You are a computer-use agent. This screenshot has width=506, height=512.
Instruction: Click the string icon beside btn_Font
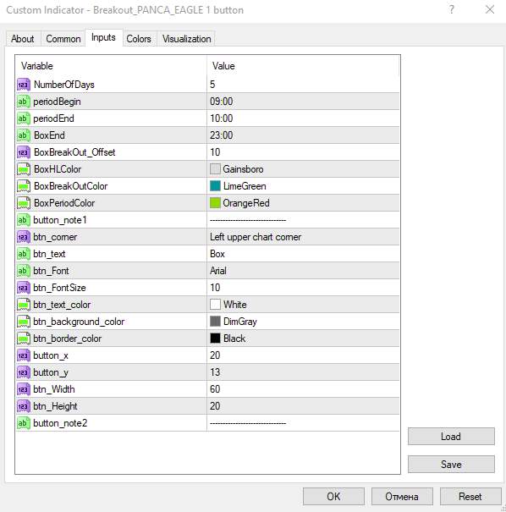pos(24,271)
